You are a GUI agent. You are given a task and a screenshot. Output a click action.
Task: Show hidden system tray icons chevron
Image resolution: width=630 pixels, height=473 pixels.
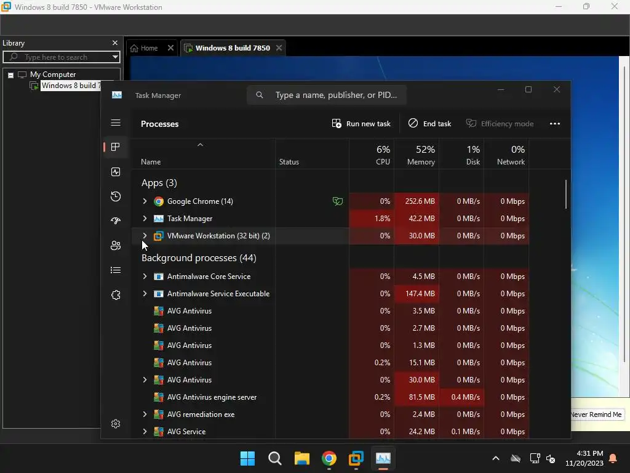[x=496, y=458]
